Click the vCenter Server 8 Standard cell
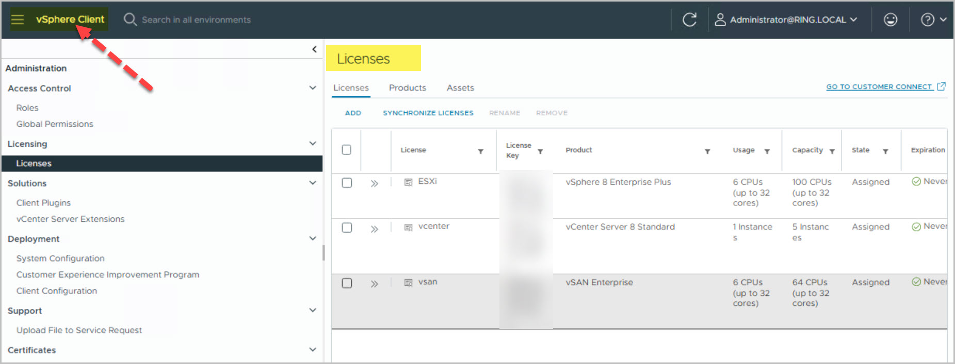 (620, 227)
